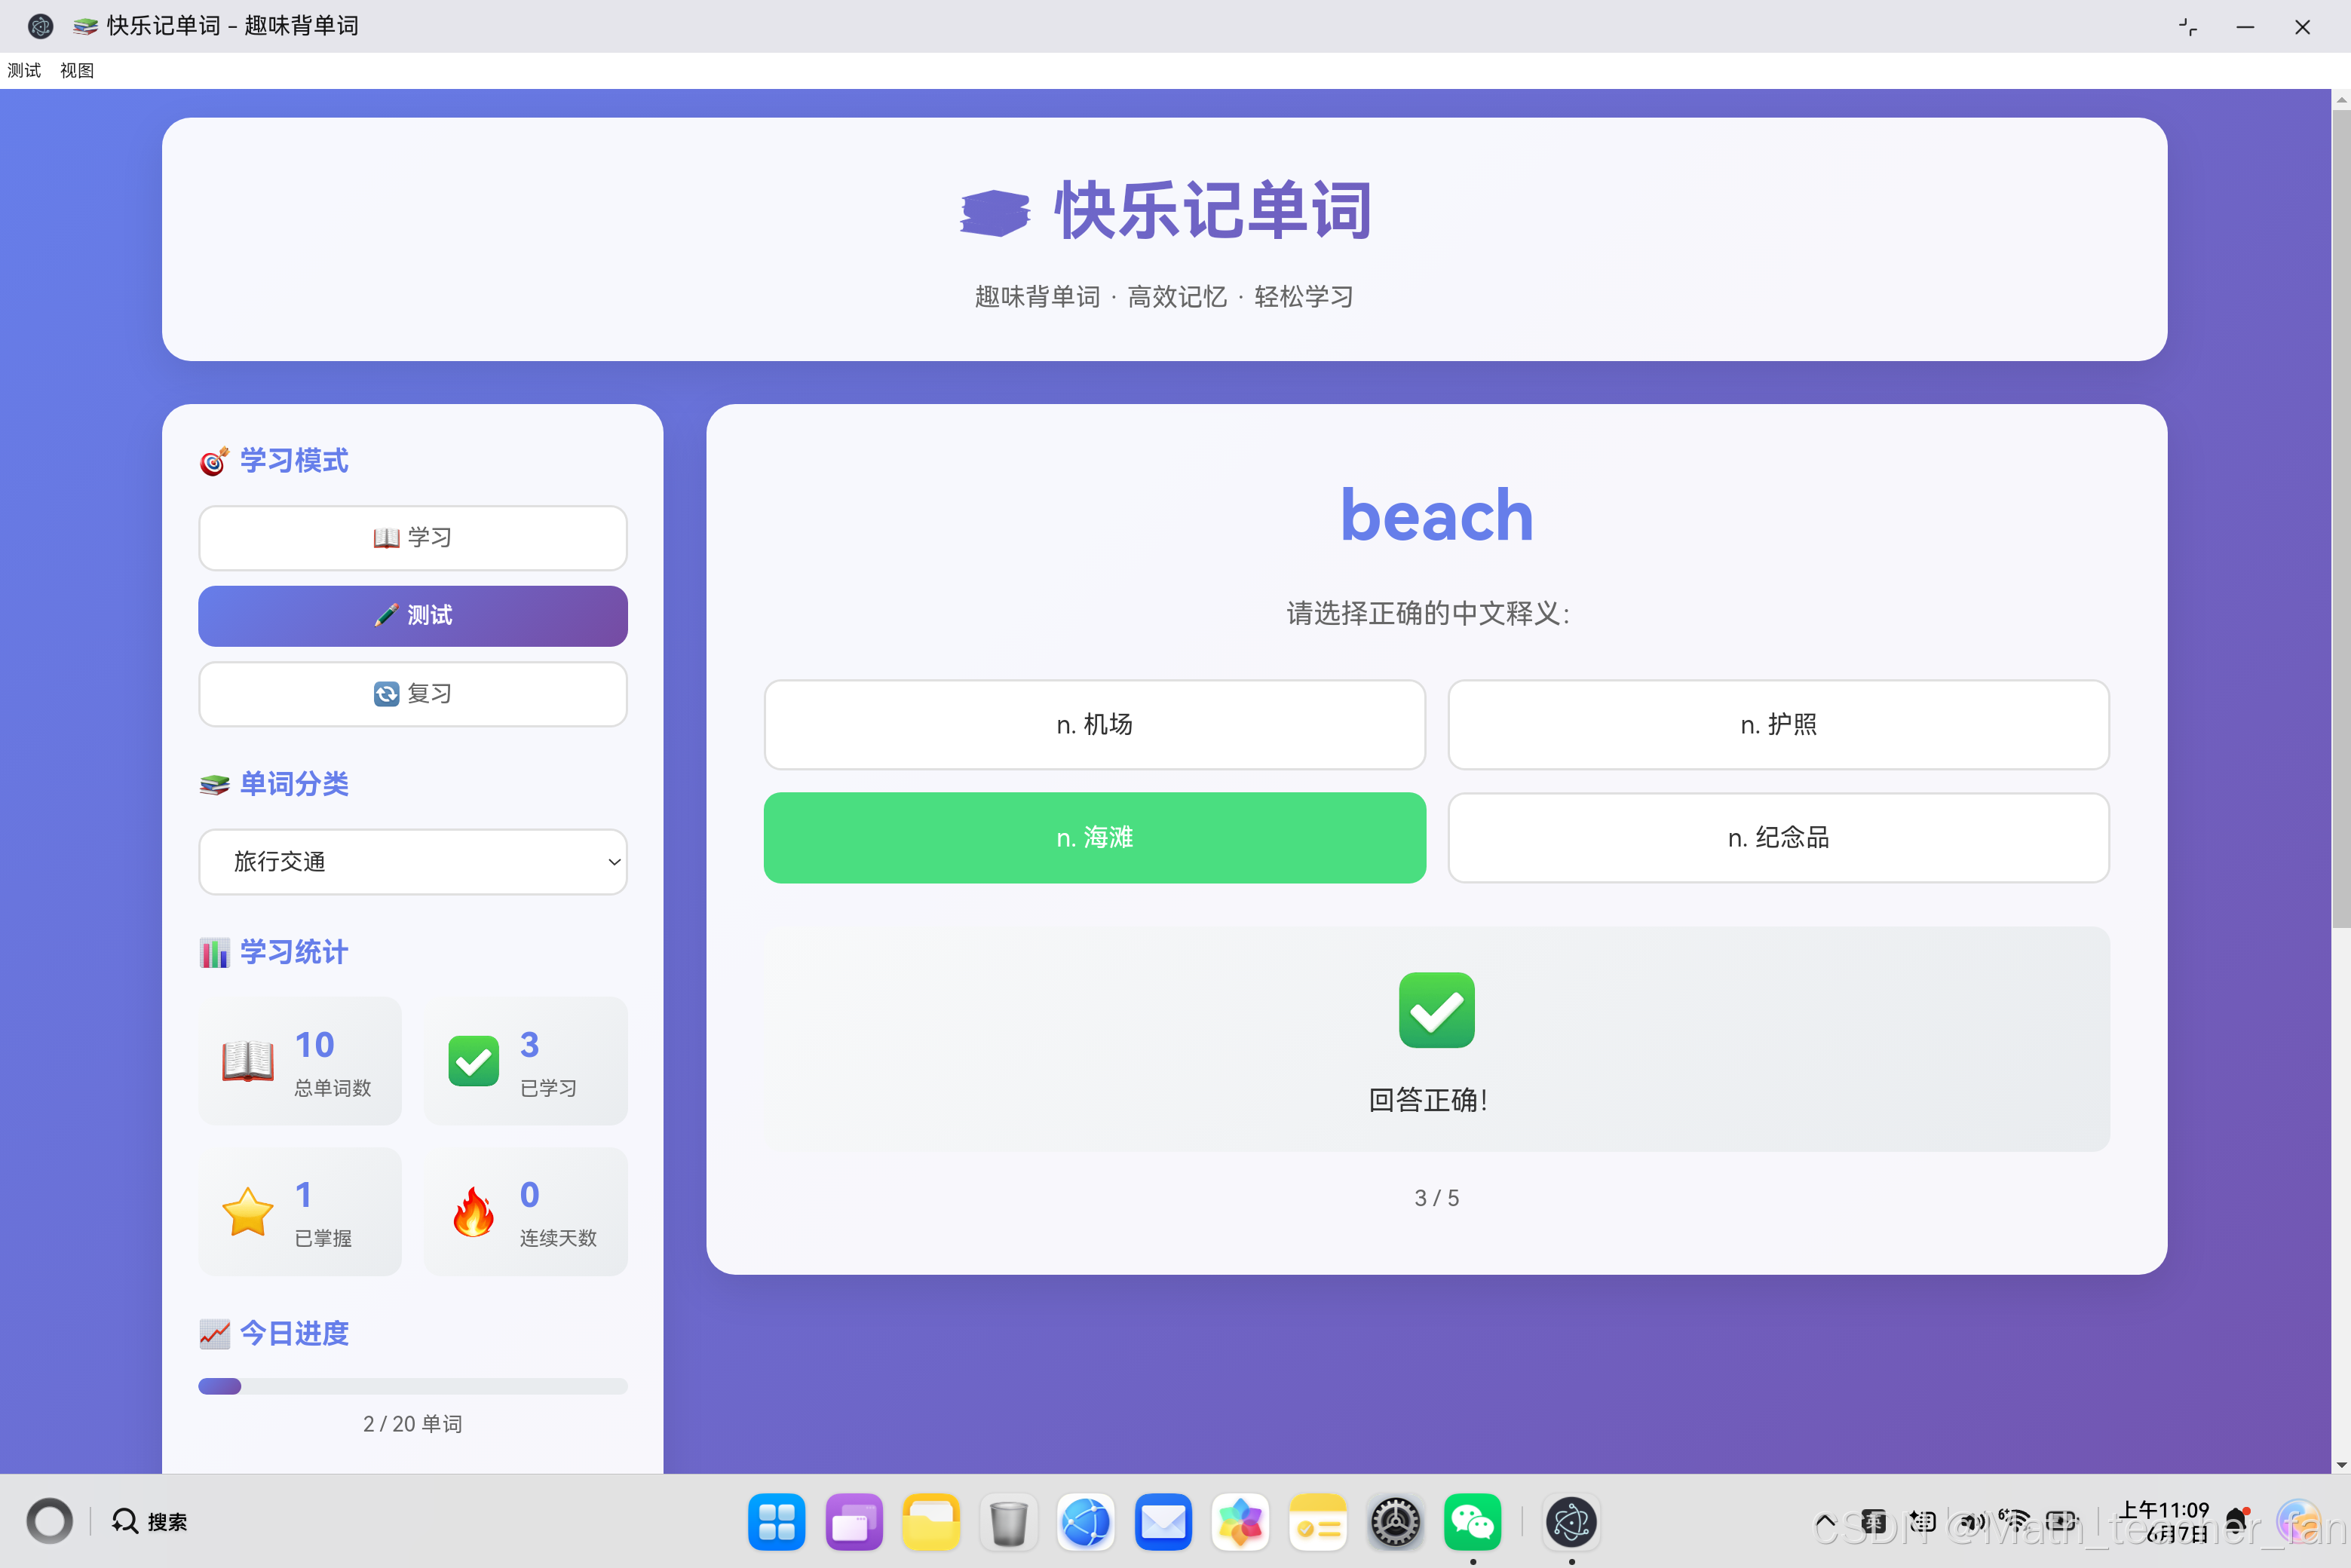Click the trend chart icon beside 今日进度
This screenshot has height=1568, width=2351.
pos(214,1333)
